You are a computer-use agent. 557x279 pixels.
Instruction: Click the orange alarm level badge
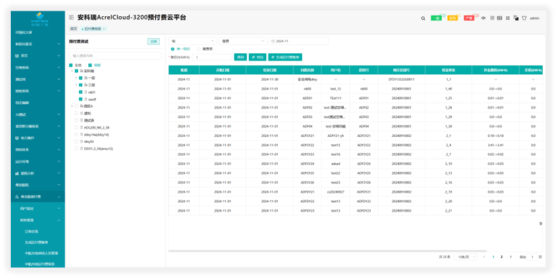(452, 18)
